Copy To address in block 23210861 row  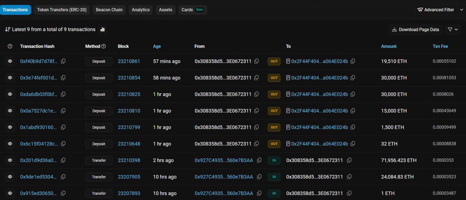(353, 61)
